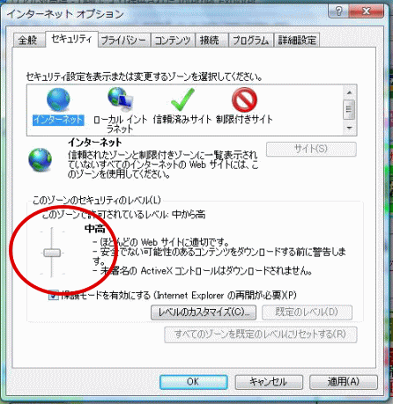The image size is (393, 404).
Task: Click the large globe icon beside zone description
Action: (x=41, y=160)
